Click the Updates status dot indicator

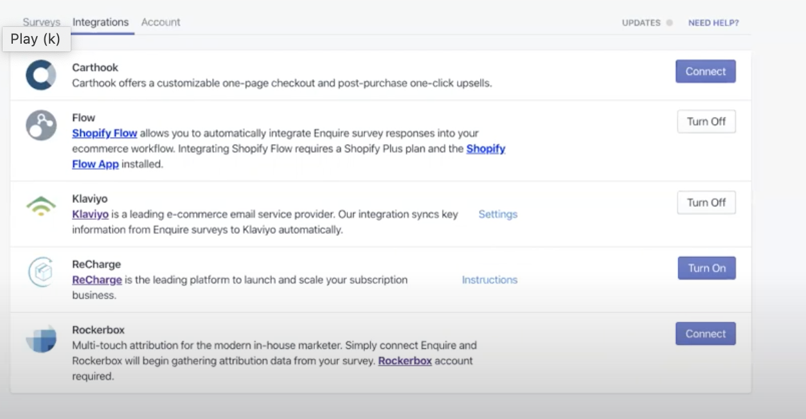coord(669,22)
